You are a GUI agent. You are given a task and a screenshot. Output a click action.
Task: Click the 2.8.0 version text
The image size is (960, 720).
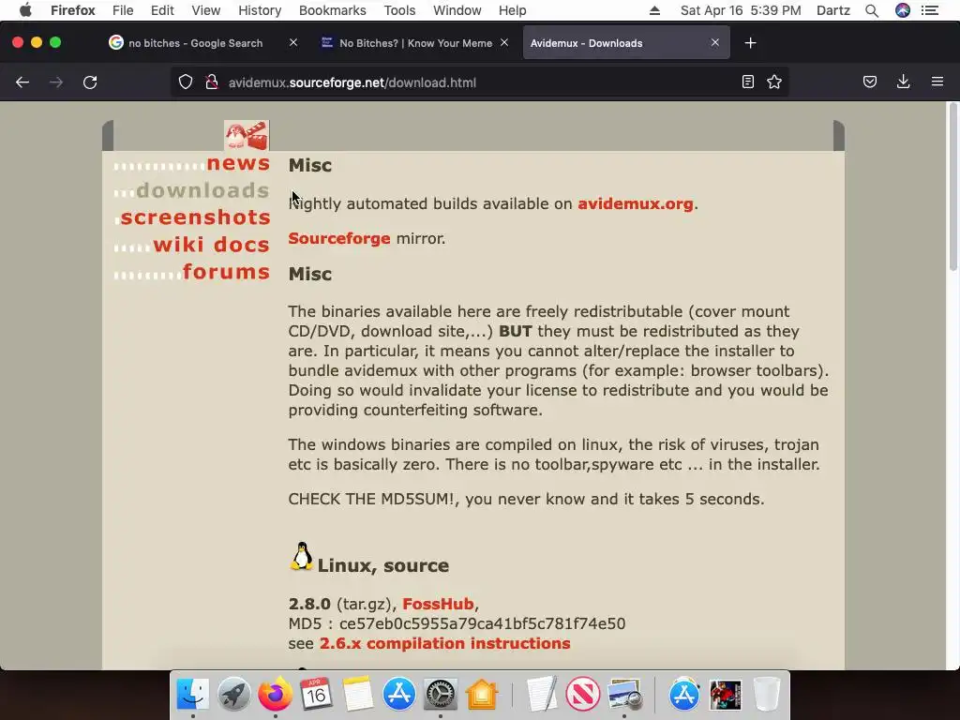point(309,604)
